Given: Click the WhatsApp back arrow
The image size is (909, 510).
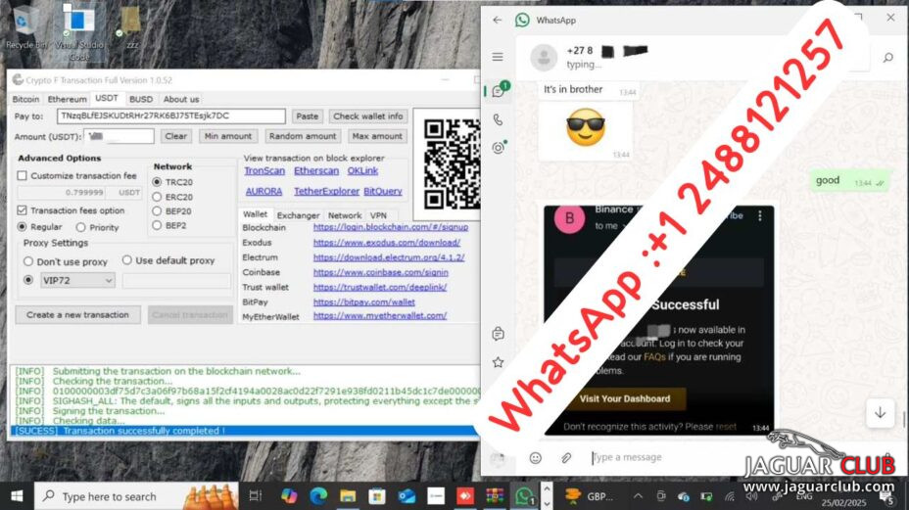Looking at the screenshot, I should 498,20.
